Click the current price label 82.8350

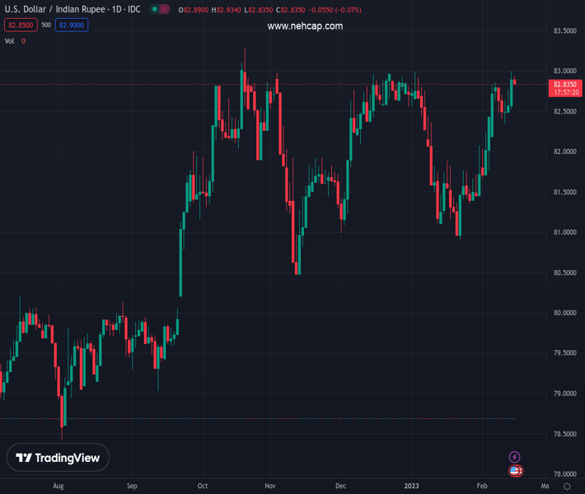coord(564,84)
